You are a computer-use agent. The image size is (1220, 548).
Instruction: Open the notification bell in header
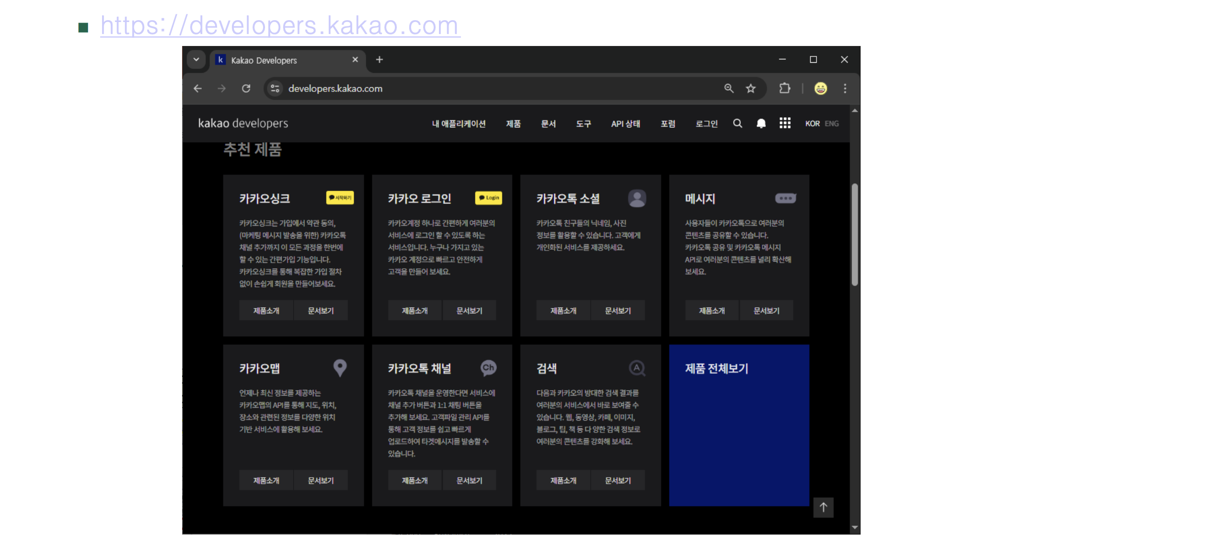[x=760, y=124]
